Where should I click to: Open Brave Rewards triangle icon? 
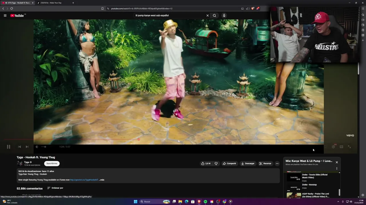pyautogui.click(x=258, y=9)
